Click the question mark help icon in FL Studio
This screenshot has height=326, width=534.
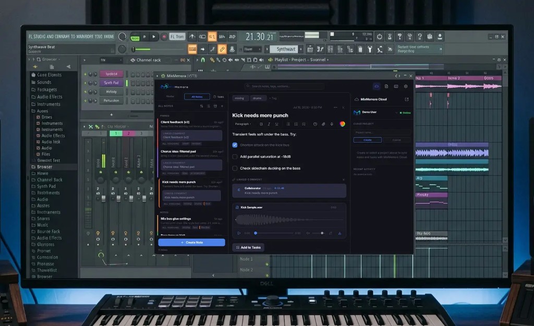420,36
